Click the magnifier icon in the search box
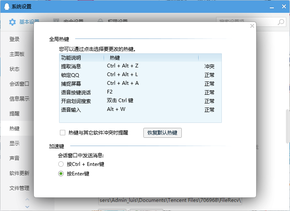 click(x=281, y=22)
